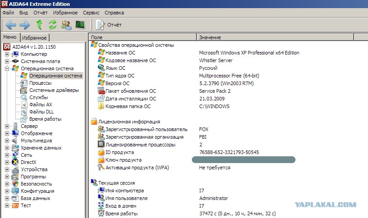Select the Системные драйверы icon
Image resolution: width=368 pixels, height=218 pixels.
pyautogui.click(x=24, y=91)
